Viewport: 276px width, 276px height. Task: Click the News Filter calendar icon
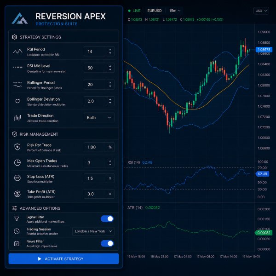pyautogui.click(x=17, y=244)
